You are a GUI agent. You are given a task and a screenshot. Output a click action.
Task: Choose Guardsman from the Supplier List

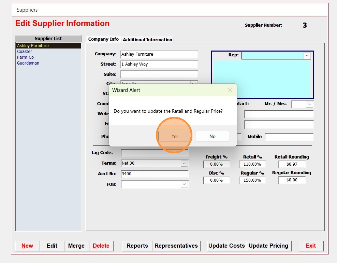[28, 63]
